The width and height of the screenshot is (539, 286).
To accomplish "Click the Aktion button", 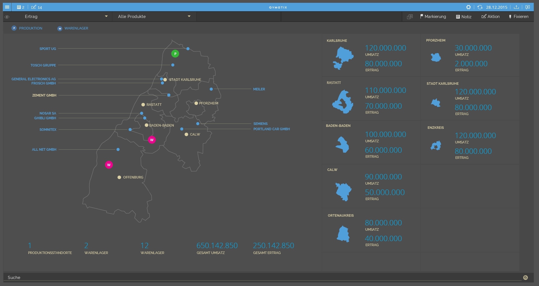I will (x=491, y=17).
